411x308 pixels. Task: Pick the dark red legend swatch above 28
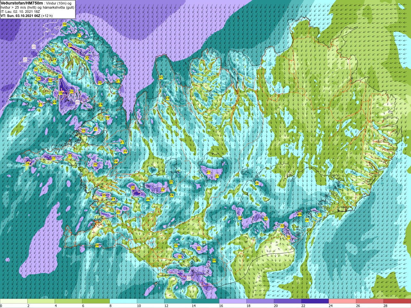[397, 301]
